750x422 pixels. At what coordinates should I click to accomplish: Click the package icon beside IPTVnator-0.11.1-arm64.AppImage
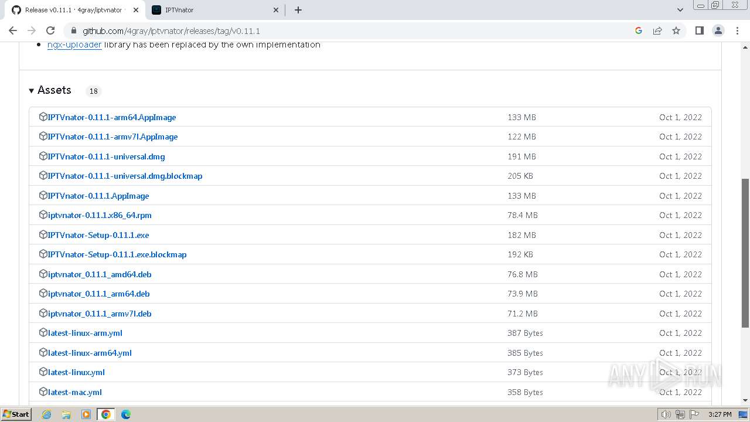pos(43,117)
